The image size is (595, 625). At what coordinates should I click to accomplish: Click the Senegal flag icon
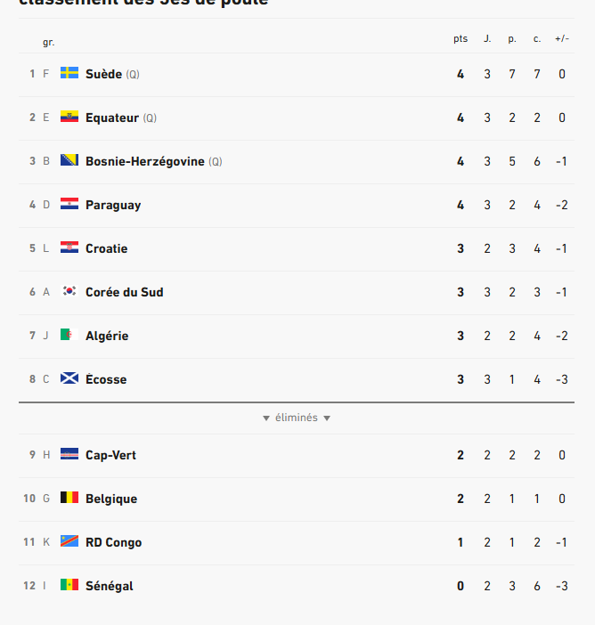tap(69, 585)
